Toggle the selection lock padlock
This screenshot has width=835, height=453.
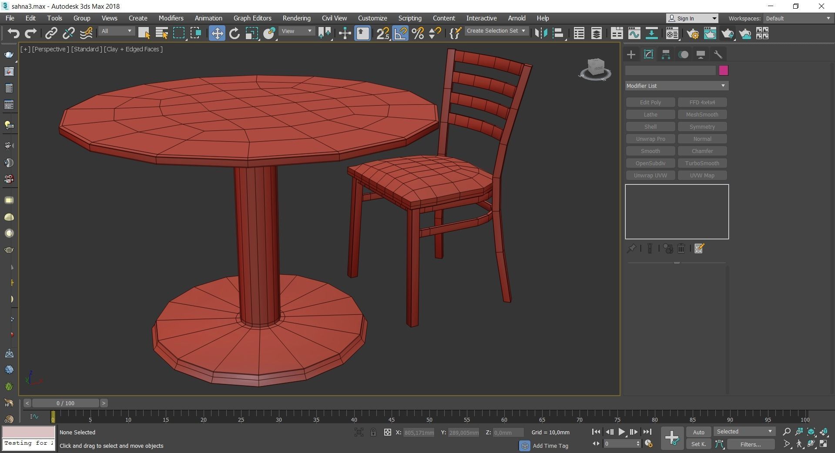click(373, 432)
